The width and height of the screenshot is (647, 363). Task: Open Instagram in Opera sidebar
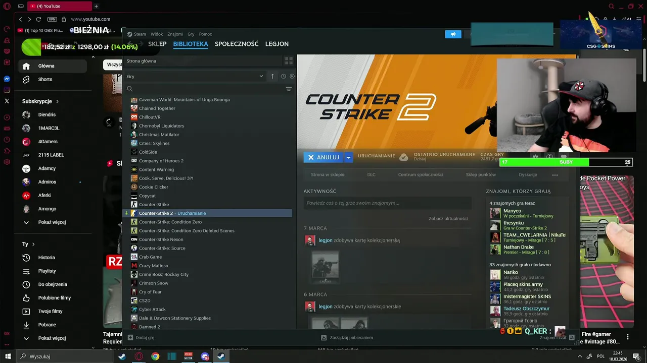(x=7, y=90)
